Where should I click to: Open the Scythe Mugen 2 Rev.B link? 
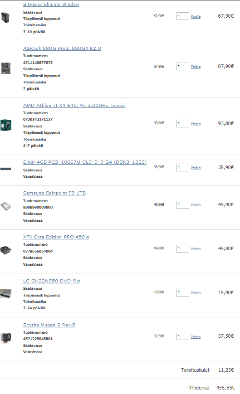tap(49, 325)
